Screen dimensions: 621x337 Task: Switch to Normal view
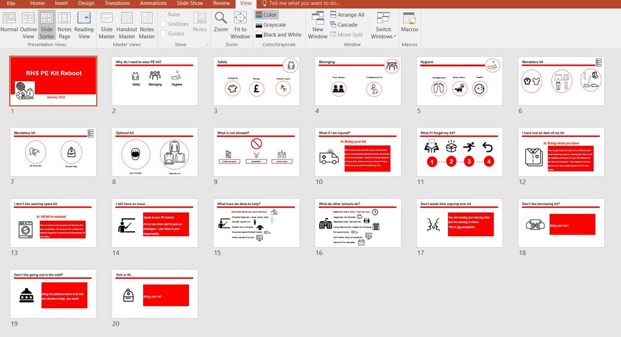pyautogui.click(x=9, y=25)
